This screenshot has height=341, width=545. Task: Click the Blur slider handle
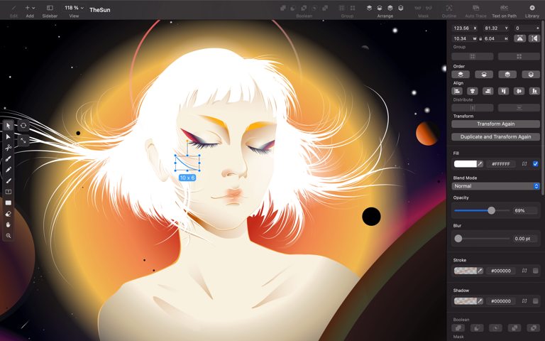(x=458, y=239)
